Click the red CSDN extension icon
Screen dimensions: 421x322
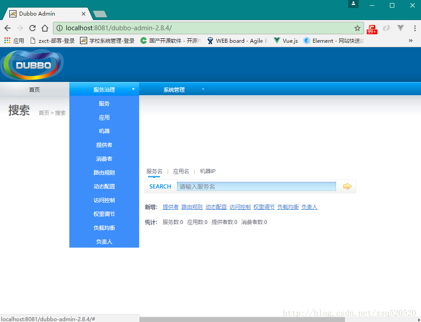(372, 28)
